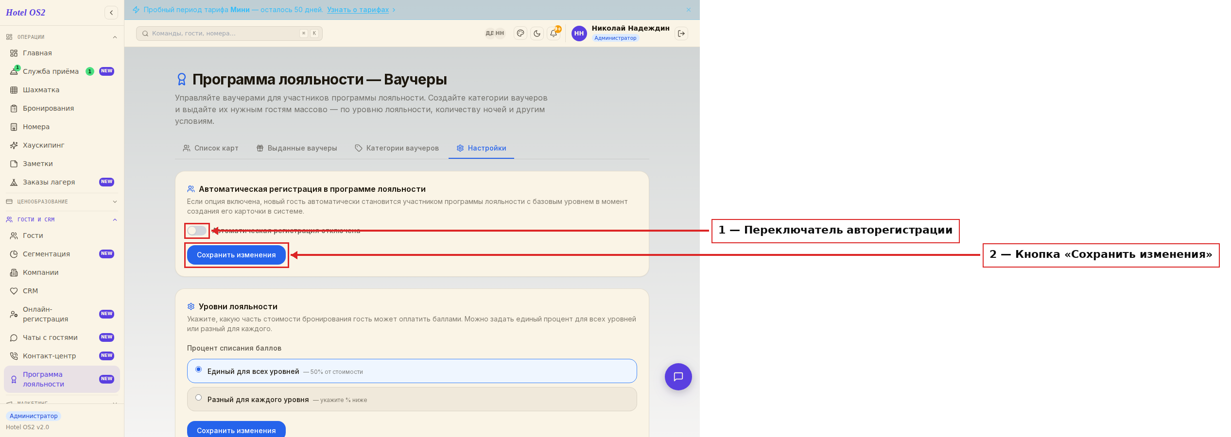This screenshot has height=437, width=1231.
Task: Click the Hotel OS2 logo
Action: click(x=26, y=13)
